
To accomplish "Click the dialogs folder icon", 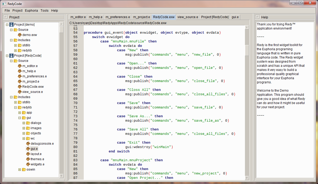I will pos(28,123).
